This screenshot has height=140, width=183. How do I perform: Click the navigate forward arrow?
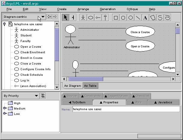(x=54, y=17)
